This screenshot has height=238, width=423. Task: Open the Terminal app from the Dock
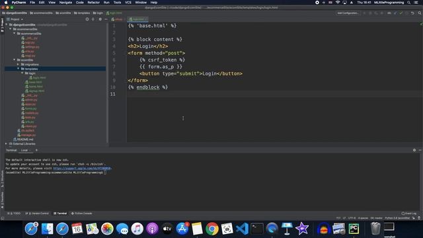click(x=257, y=229)
